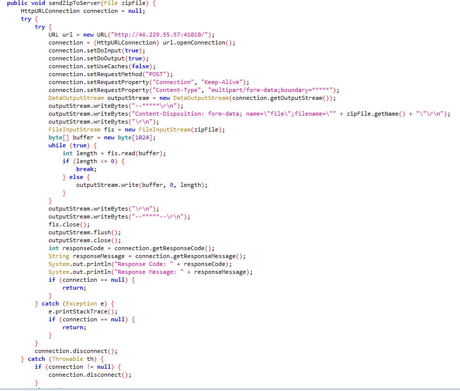
Task: Click new FileInputStream(zipFile) expression
Action: (173, 130)
